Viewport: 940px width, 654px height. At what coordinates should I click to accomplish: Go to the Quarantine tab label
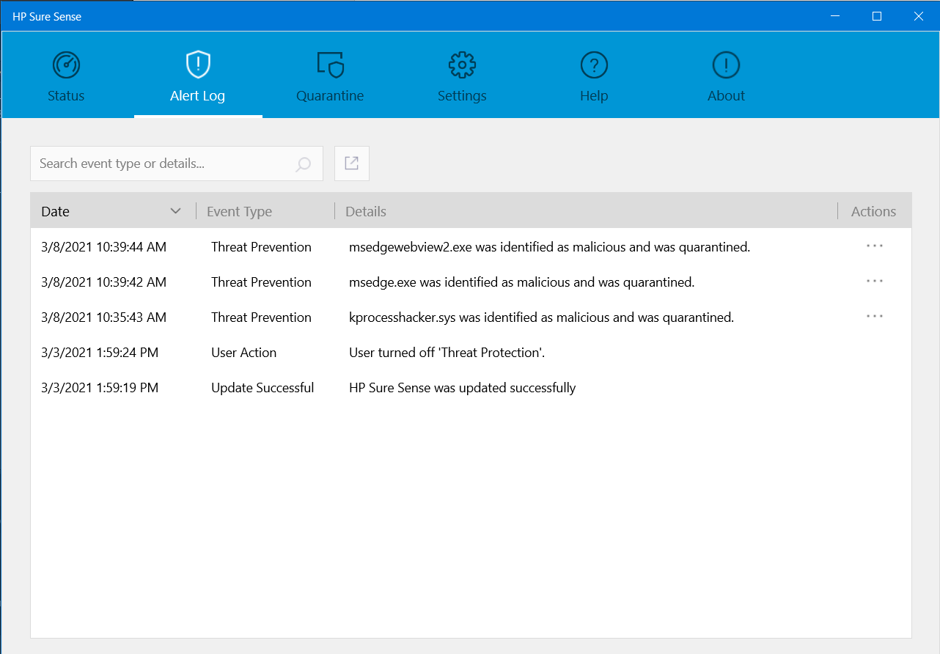[330, 96]
